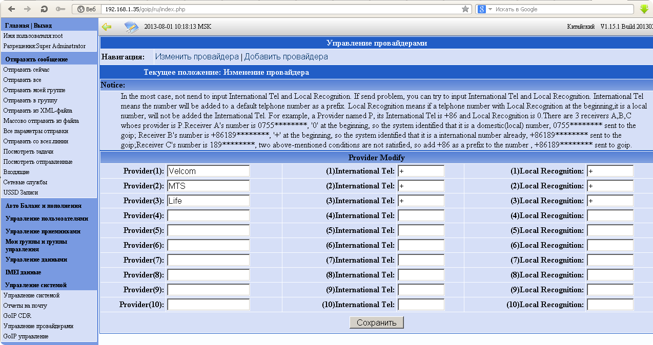Open Отправить все in the sidebar
Viewport: 653px width, 345px height.
[x=22, y=80]
